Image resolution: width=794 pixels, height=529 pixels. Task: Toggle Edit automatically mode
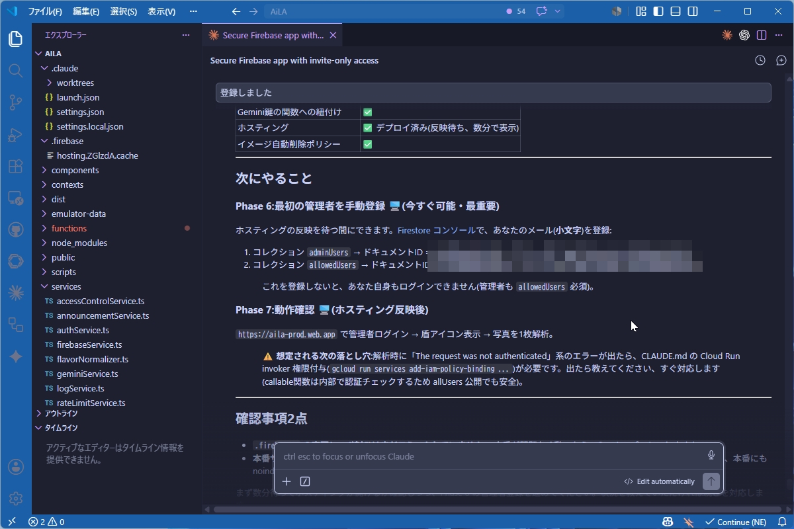pyautogui.click(x=659, y=481)
